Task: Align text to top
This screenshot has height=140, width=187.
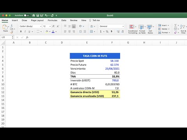Action: 65,26
